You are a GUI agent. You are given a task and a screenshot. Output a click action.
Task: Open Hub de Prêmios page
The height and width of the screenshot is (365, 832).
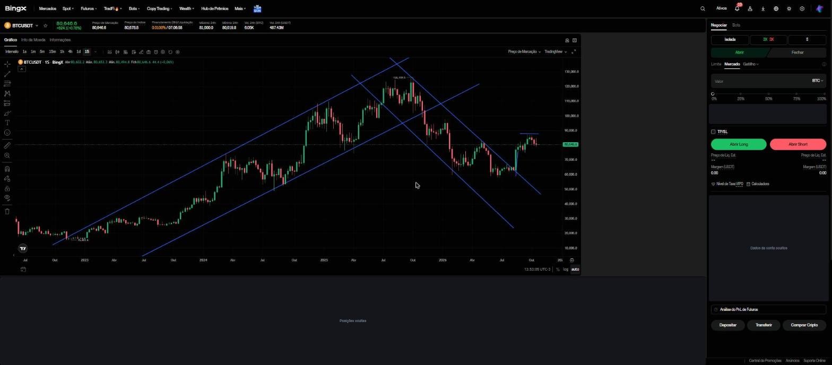214,8
